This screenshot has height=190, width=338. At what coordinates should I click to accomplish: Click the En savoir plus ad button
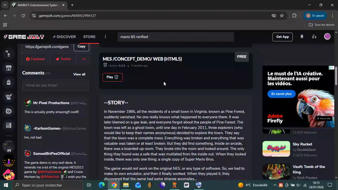[281, 94]
